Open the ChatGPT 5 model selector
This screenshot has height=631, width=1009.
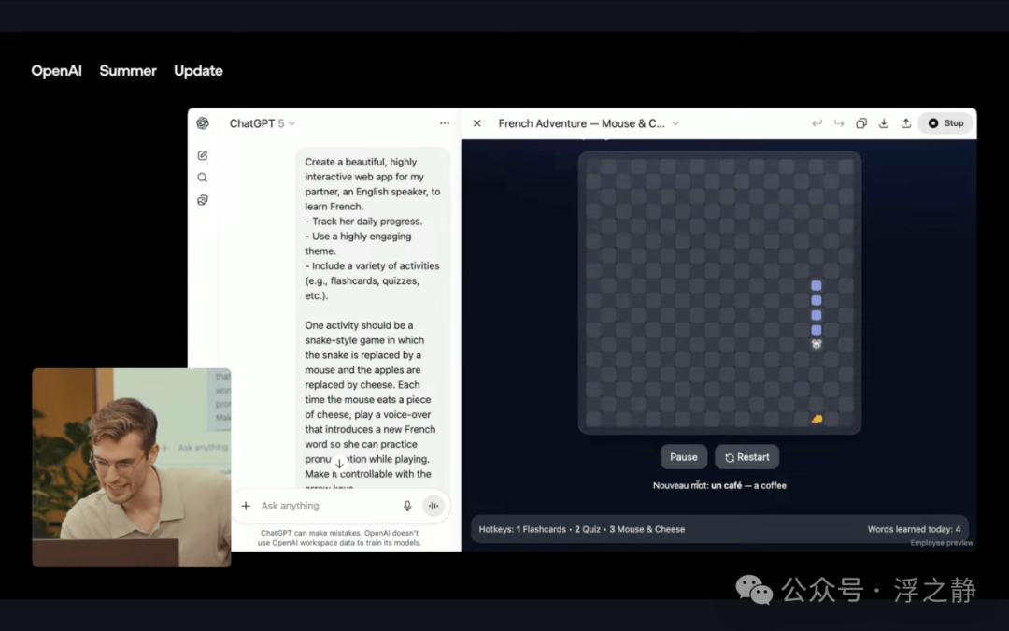click(263, 123)
